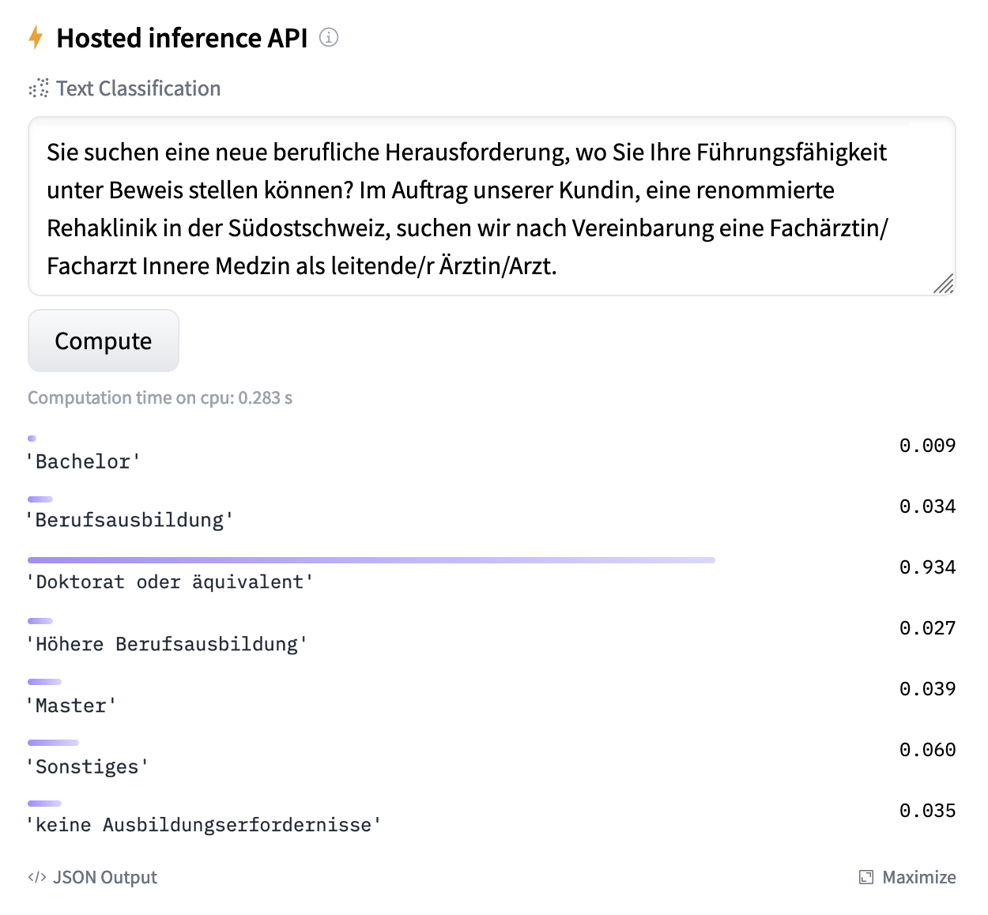Open the JSON Output text link
The width and height of the screenshot is (988, 915).
tap(105, 877)
